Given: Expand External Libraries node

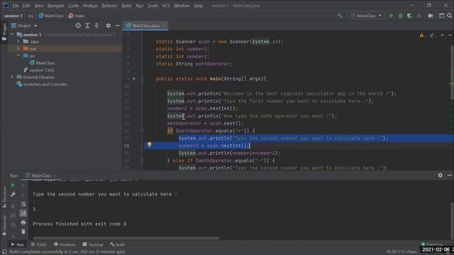Looking at the screenshot, I should (x=12, y=77).
